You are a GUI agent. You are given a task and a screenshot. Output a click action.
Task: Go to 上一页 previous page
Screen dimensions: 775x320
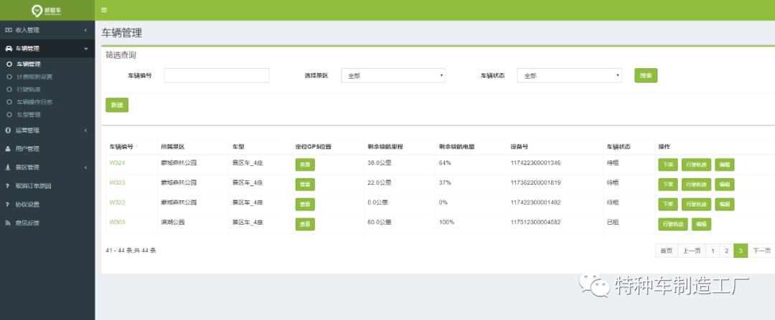tap(692, 251)
